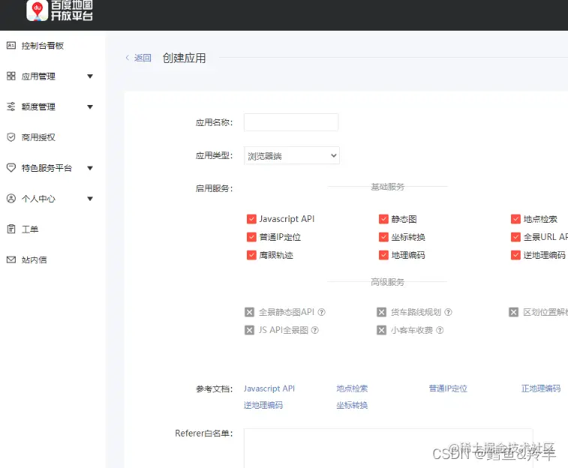Click the 工单 clipboard icon
This screenshot has height=468, width=568.
(x=11, y=229)
